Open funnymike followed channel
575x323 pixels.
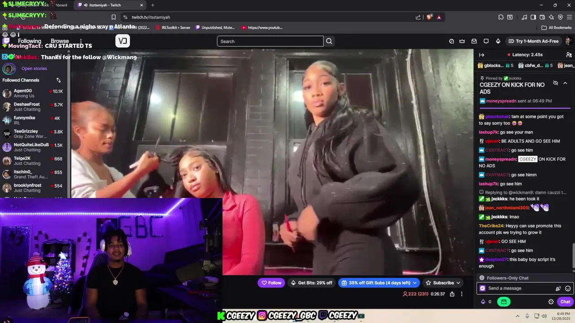(34, 120)
